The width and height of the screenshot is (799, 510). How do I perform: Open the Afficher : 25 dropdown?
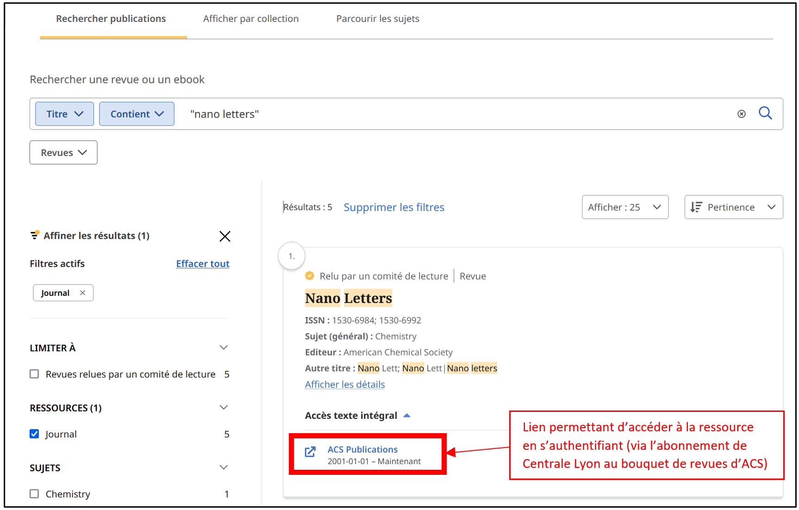tap(625, 207)
